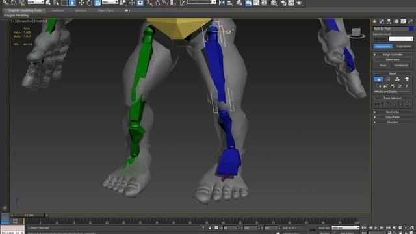
Task: Expand the Structure rollout
Action: click(x=393, y=122)
